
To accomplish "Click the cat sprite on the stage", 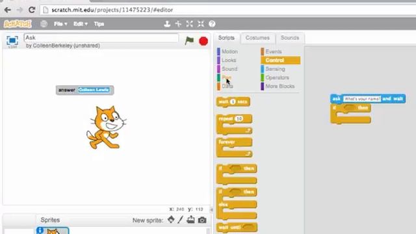I will pyautogui.click(x=106, y=127).
